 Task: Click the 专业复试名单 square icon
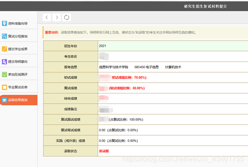pos(4,87)
